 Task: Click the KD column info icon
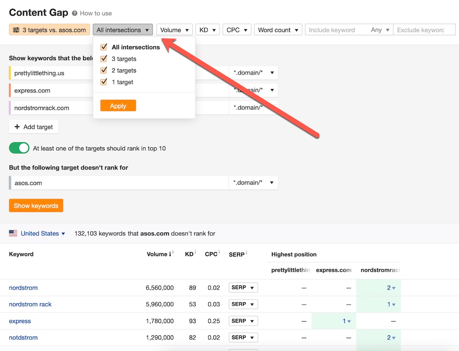[x=196, y=253]
